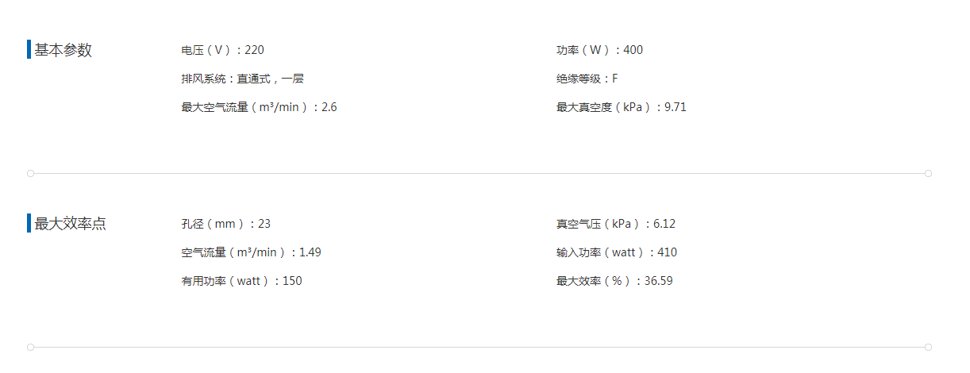This screenshot has height=373, width=970.
Task: Click the 最大效率（%）：36.59 entry
Action: [x=614, y=281]
